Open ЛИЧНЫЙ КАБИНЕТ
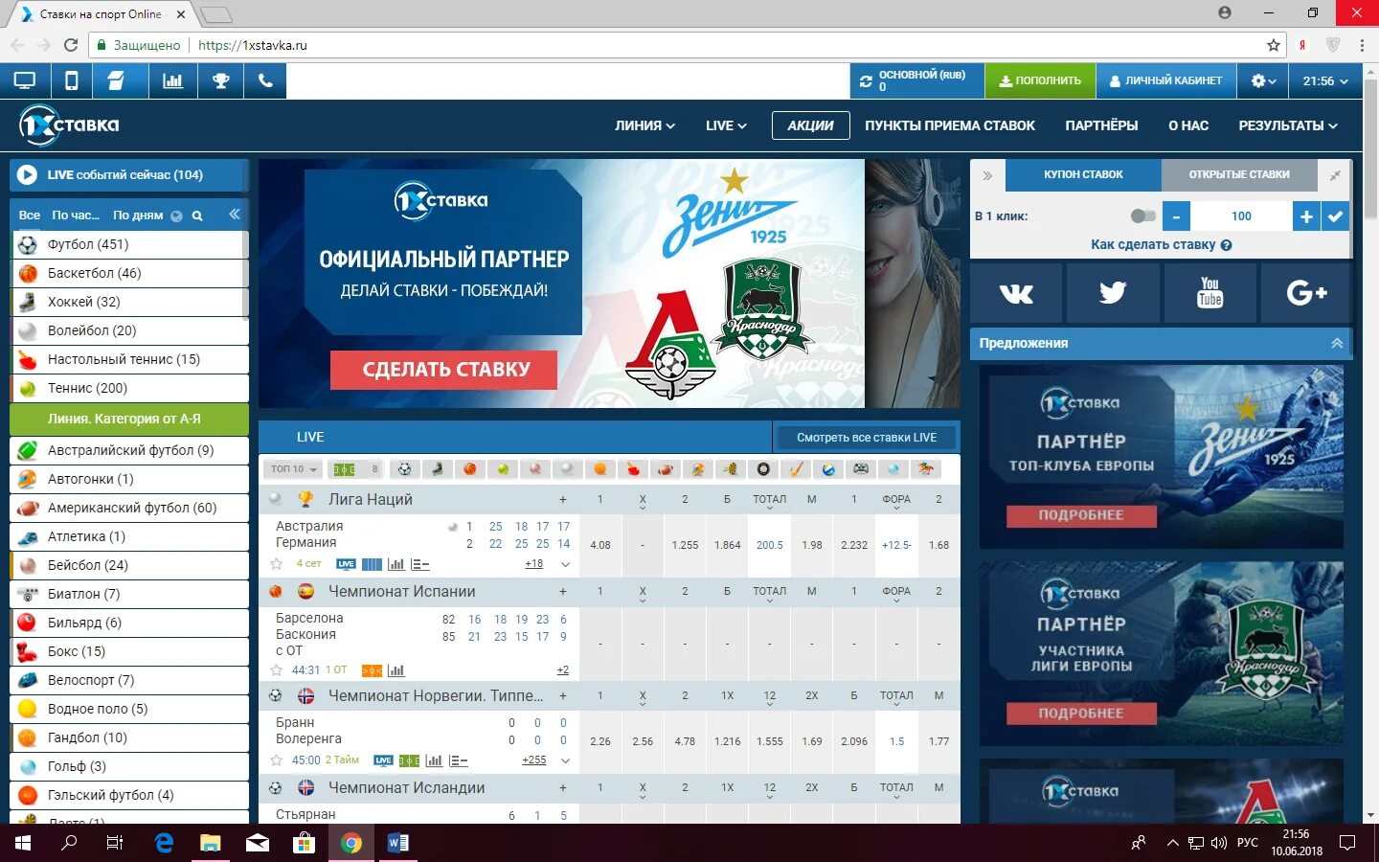Viewport: 1379px width, 862px height. pyautogui.click(x=1165, y=81)
